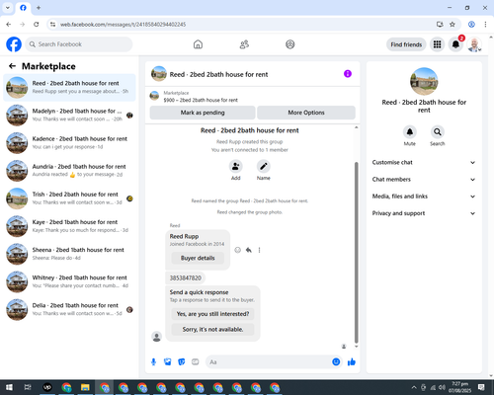The height and width of the screenshot is (395, 494).
Task: Bookmark this page with the star icon
Action: (453, 25)
